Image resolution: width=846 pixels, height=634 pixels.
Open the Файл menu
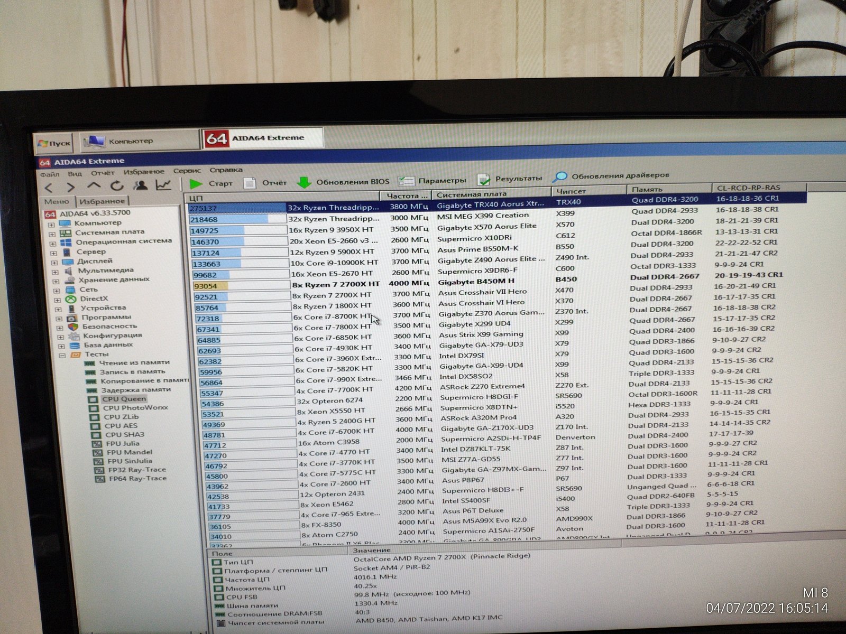coord(50,174)
